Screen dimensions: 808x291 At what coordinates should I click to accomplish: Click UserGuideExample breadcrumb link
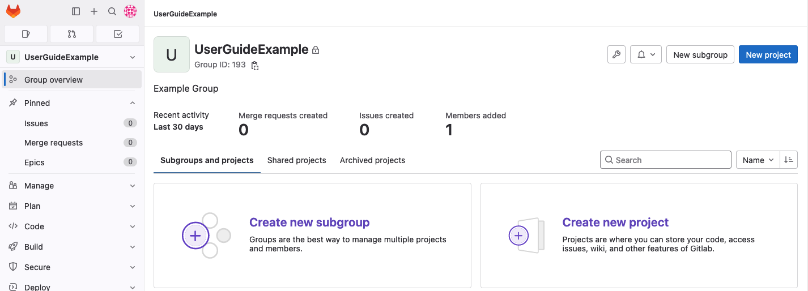point(185,14)
